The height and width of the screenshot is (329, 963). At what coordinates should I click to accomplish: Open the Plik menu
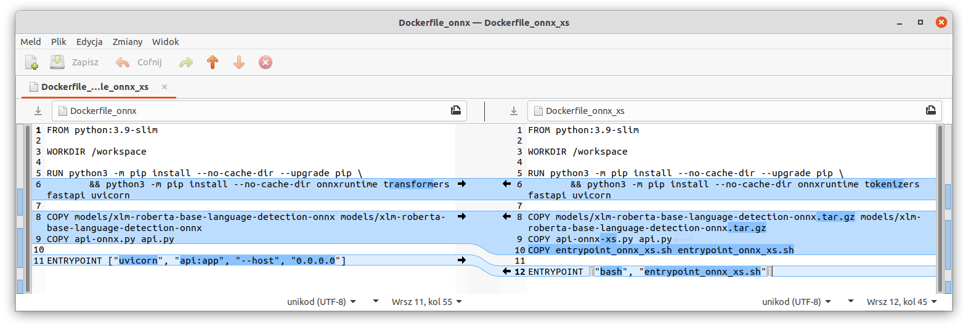point(59,42)
